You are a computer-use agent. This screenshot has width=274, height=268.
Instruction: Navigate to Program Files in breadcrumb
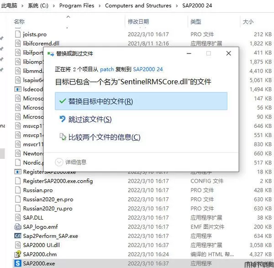coord(77,5)
